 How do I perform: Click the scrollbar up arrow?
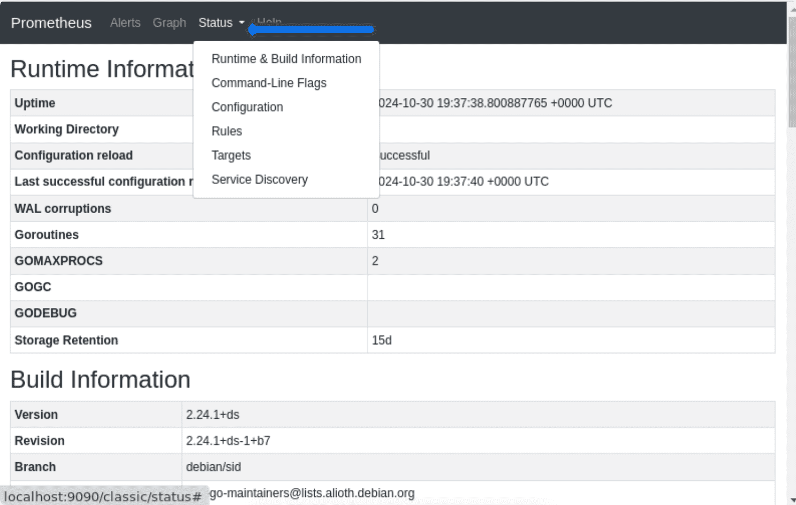tap(792, 7)
